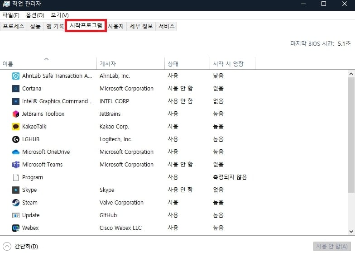The height and width of the screenshot is (257, 355).
Task: Select the GitHub Update icon
Action: tap(15, 215)
